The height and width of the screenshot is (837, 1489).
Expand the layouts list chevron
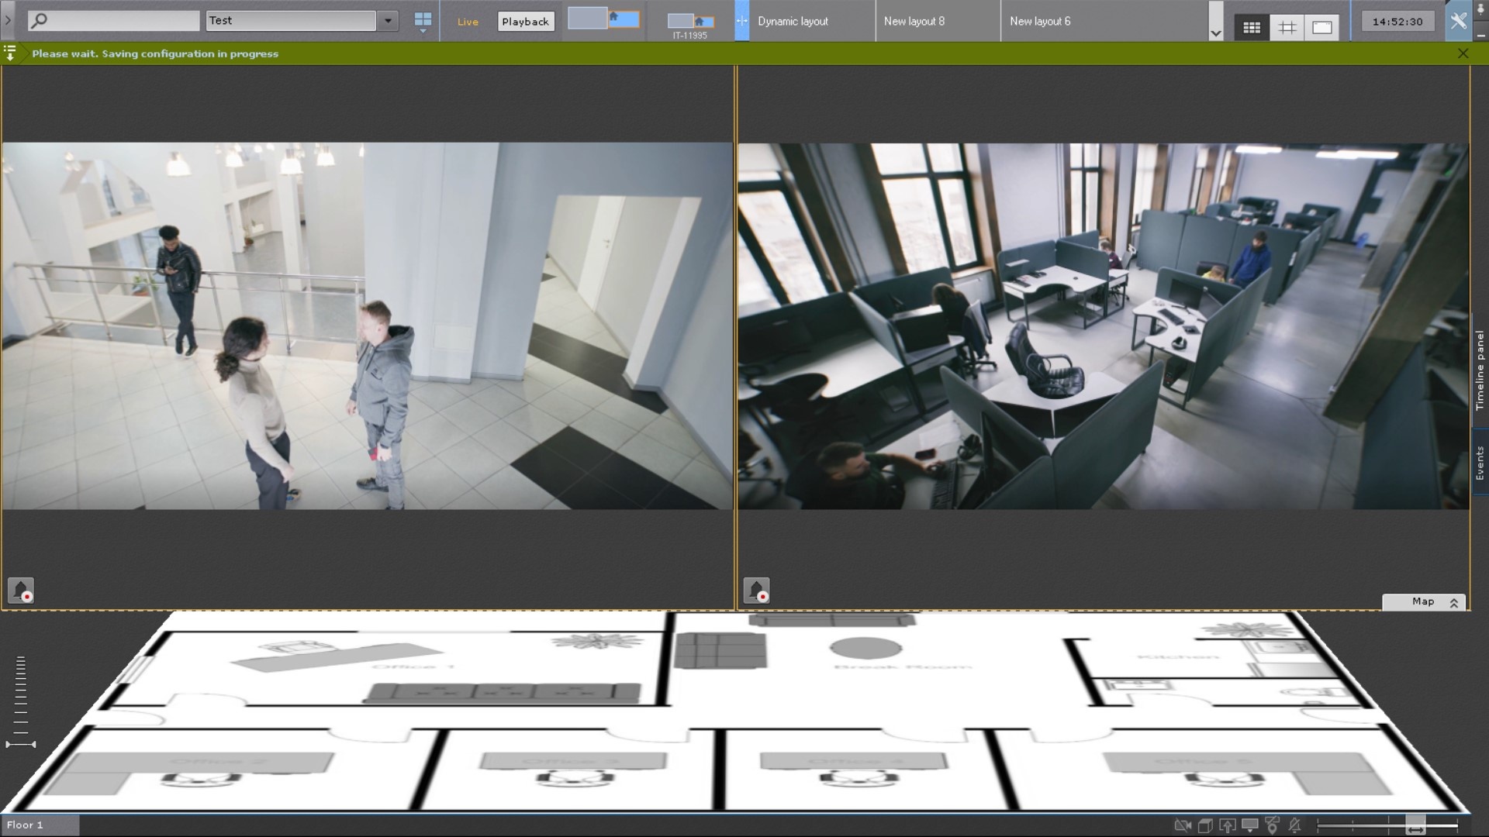click(1215, 33)
